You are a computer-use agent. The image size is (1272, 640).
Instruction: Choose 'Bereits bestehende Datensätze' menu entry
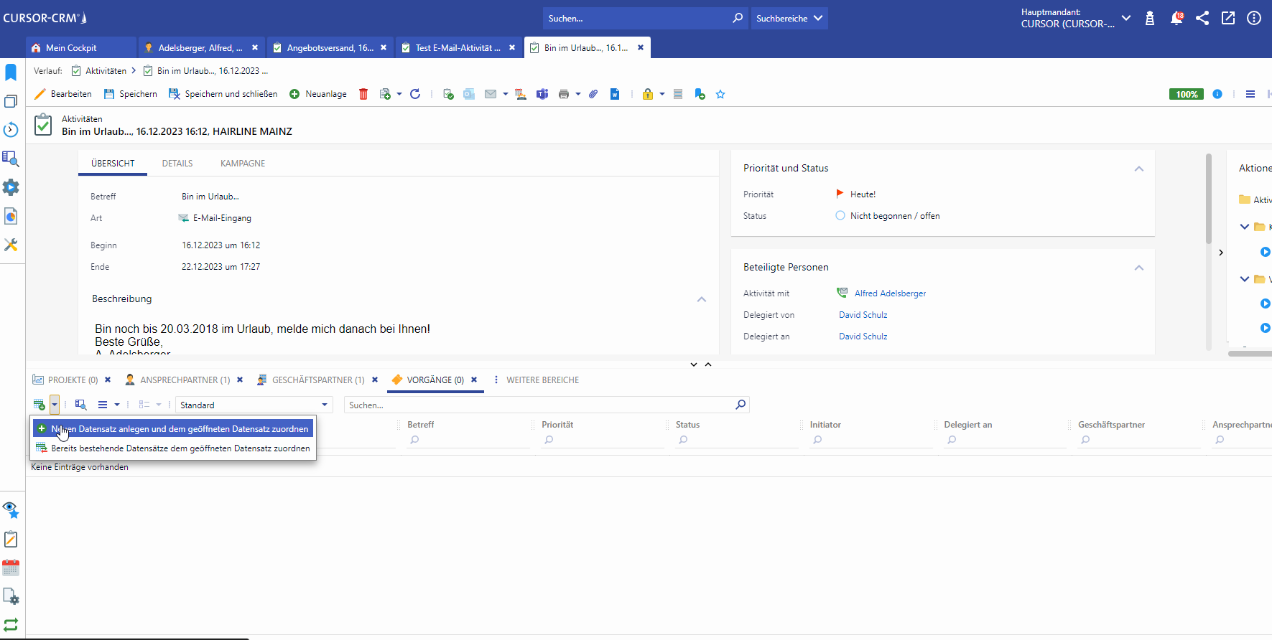(180, 448)
